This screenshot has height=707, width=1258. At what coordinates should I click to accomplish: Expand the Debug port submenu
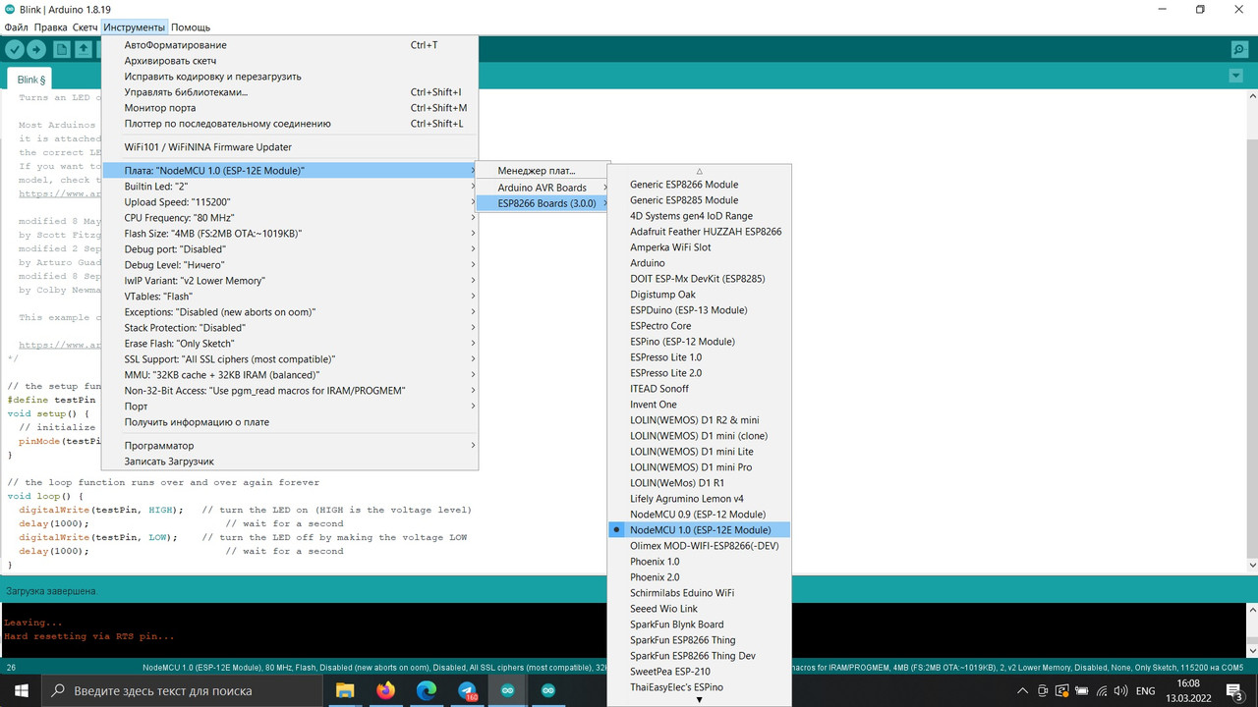tap(290, 249)
